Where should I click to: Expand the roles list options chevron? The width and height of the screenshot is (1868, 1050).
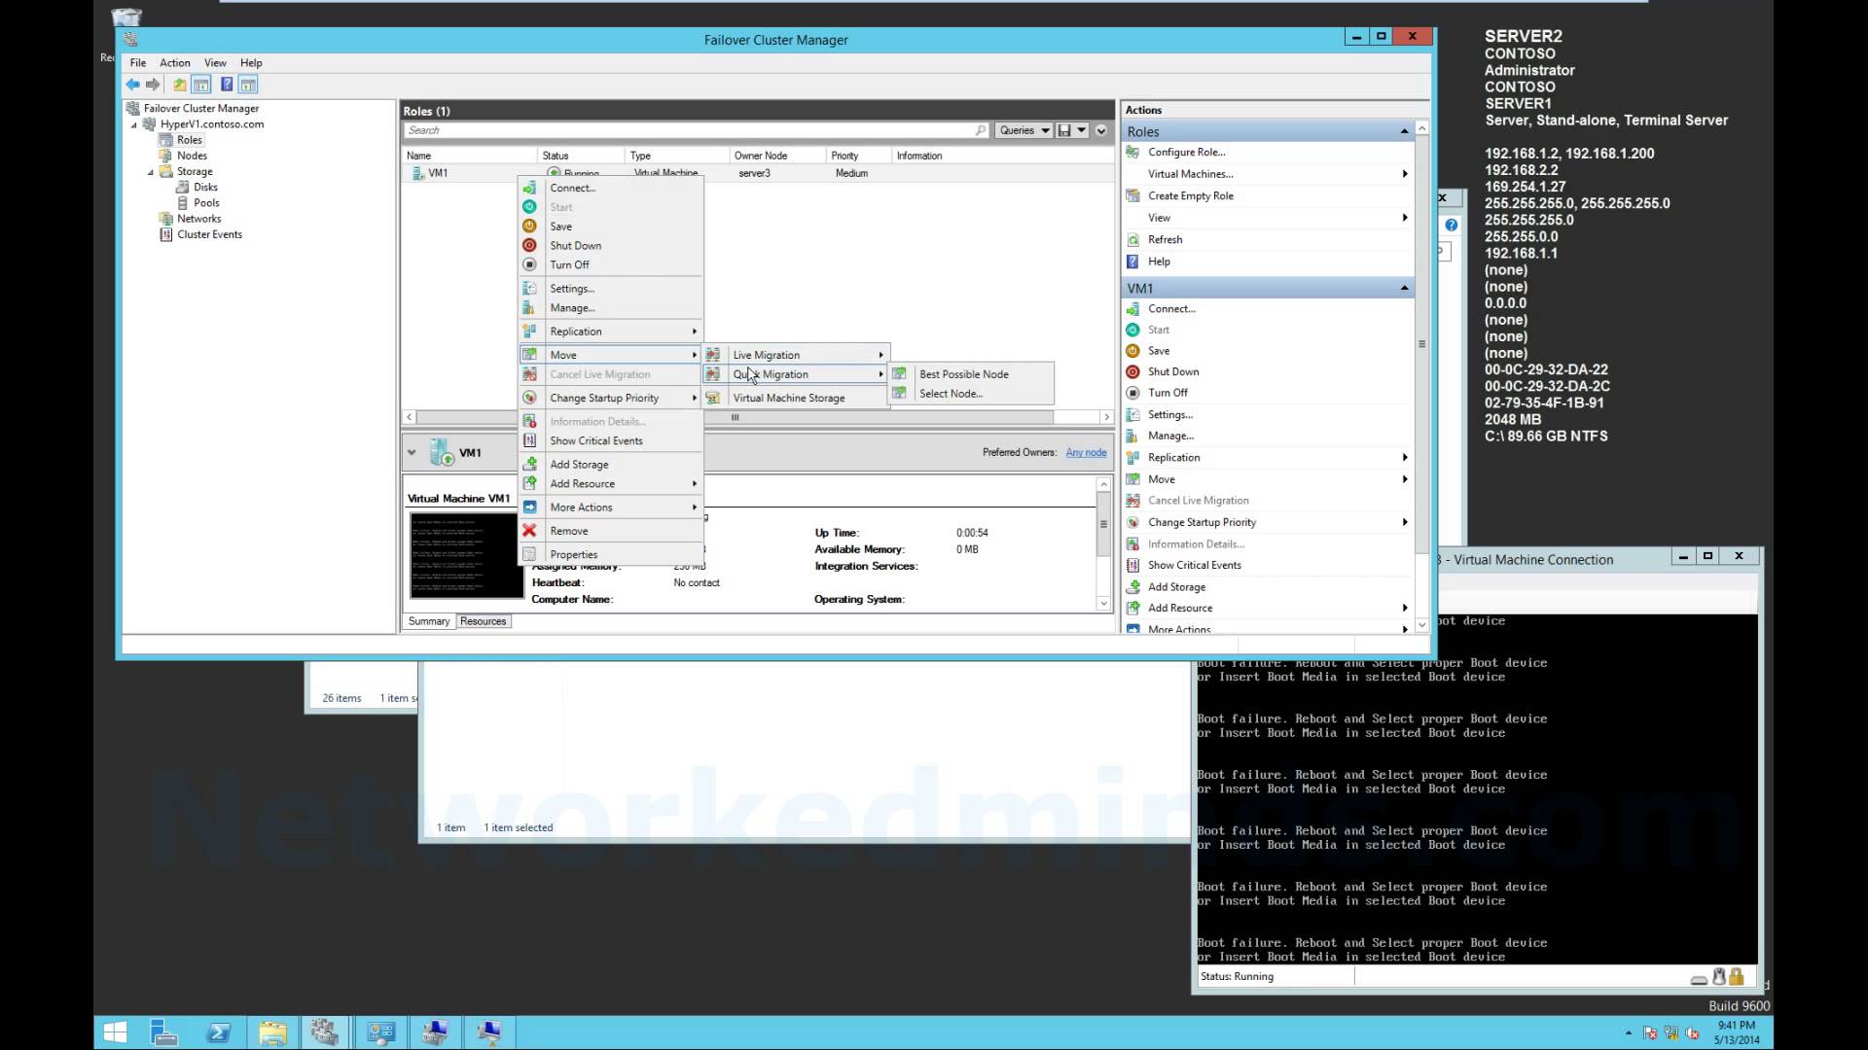click(x=1101, y=130)
